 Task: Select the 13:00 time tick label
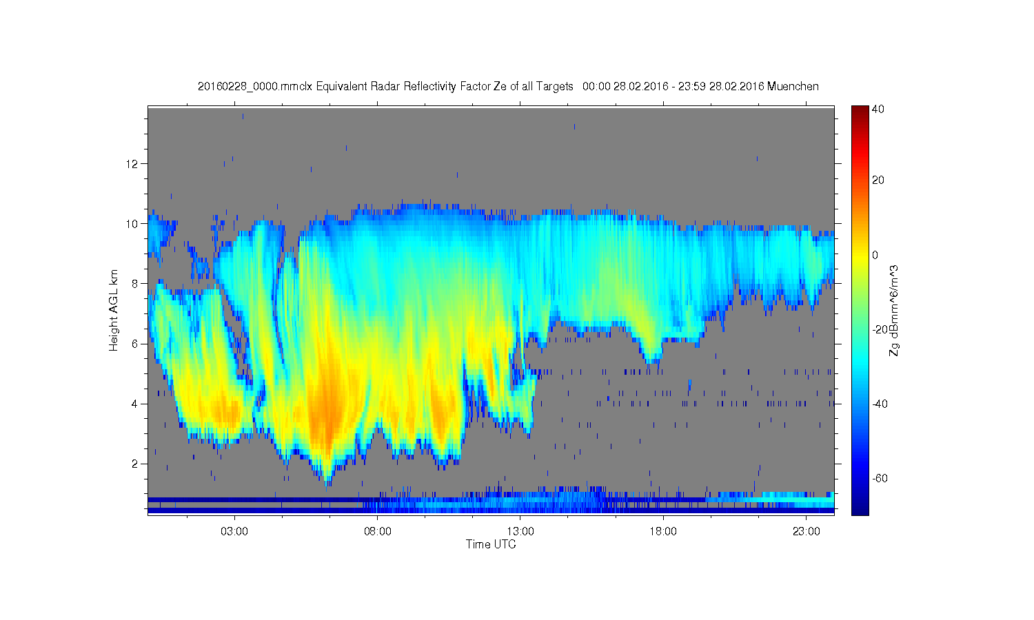pyautogui.click(x=520, y=532)
